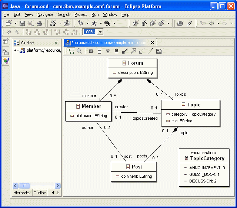
Task: Close the forum.ecd editor tab
Action: (152, 43)
